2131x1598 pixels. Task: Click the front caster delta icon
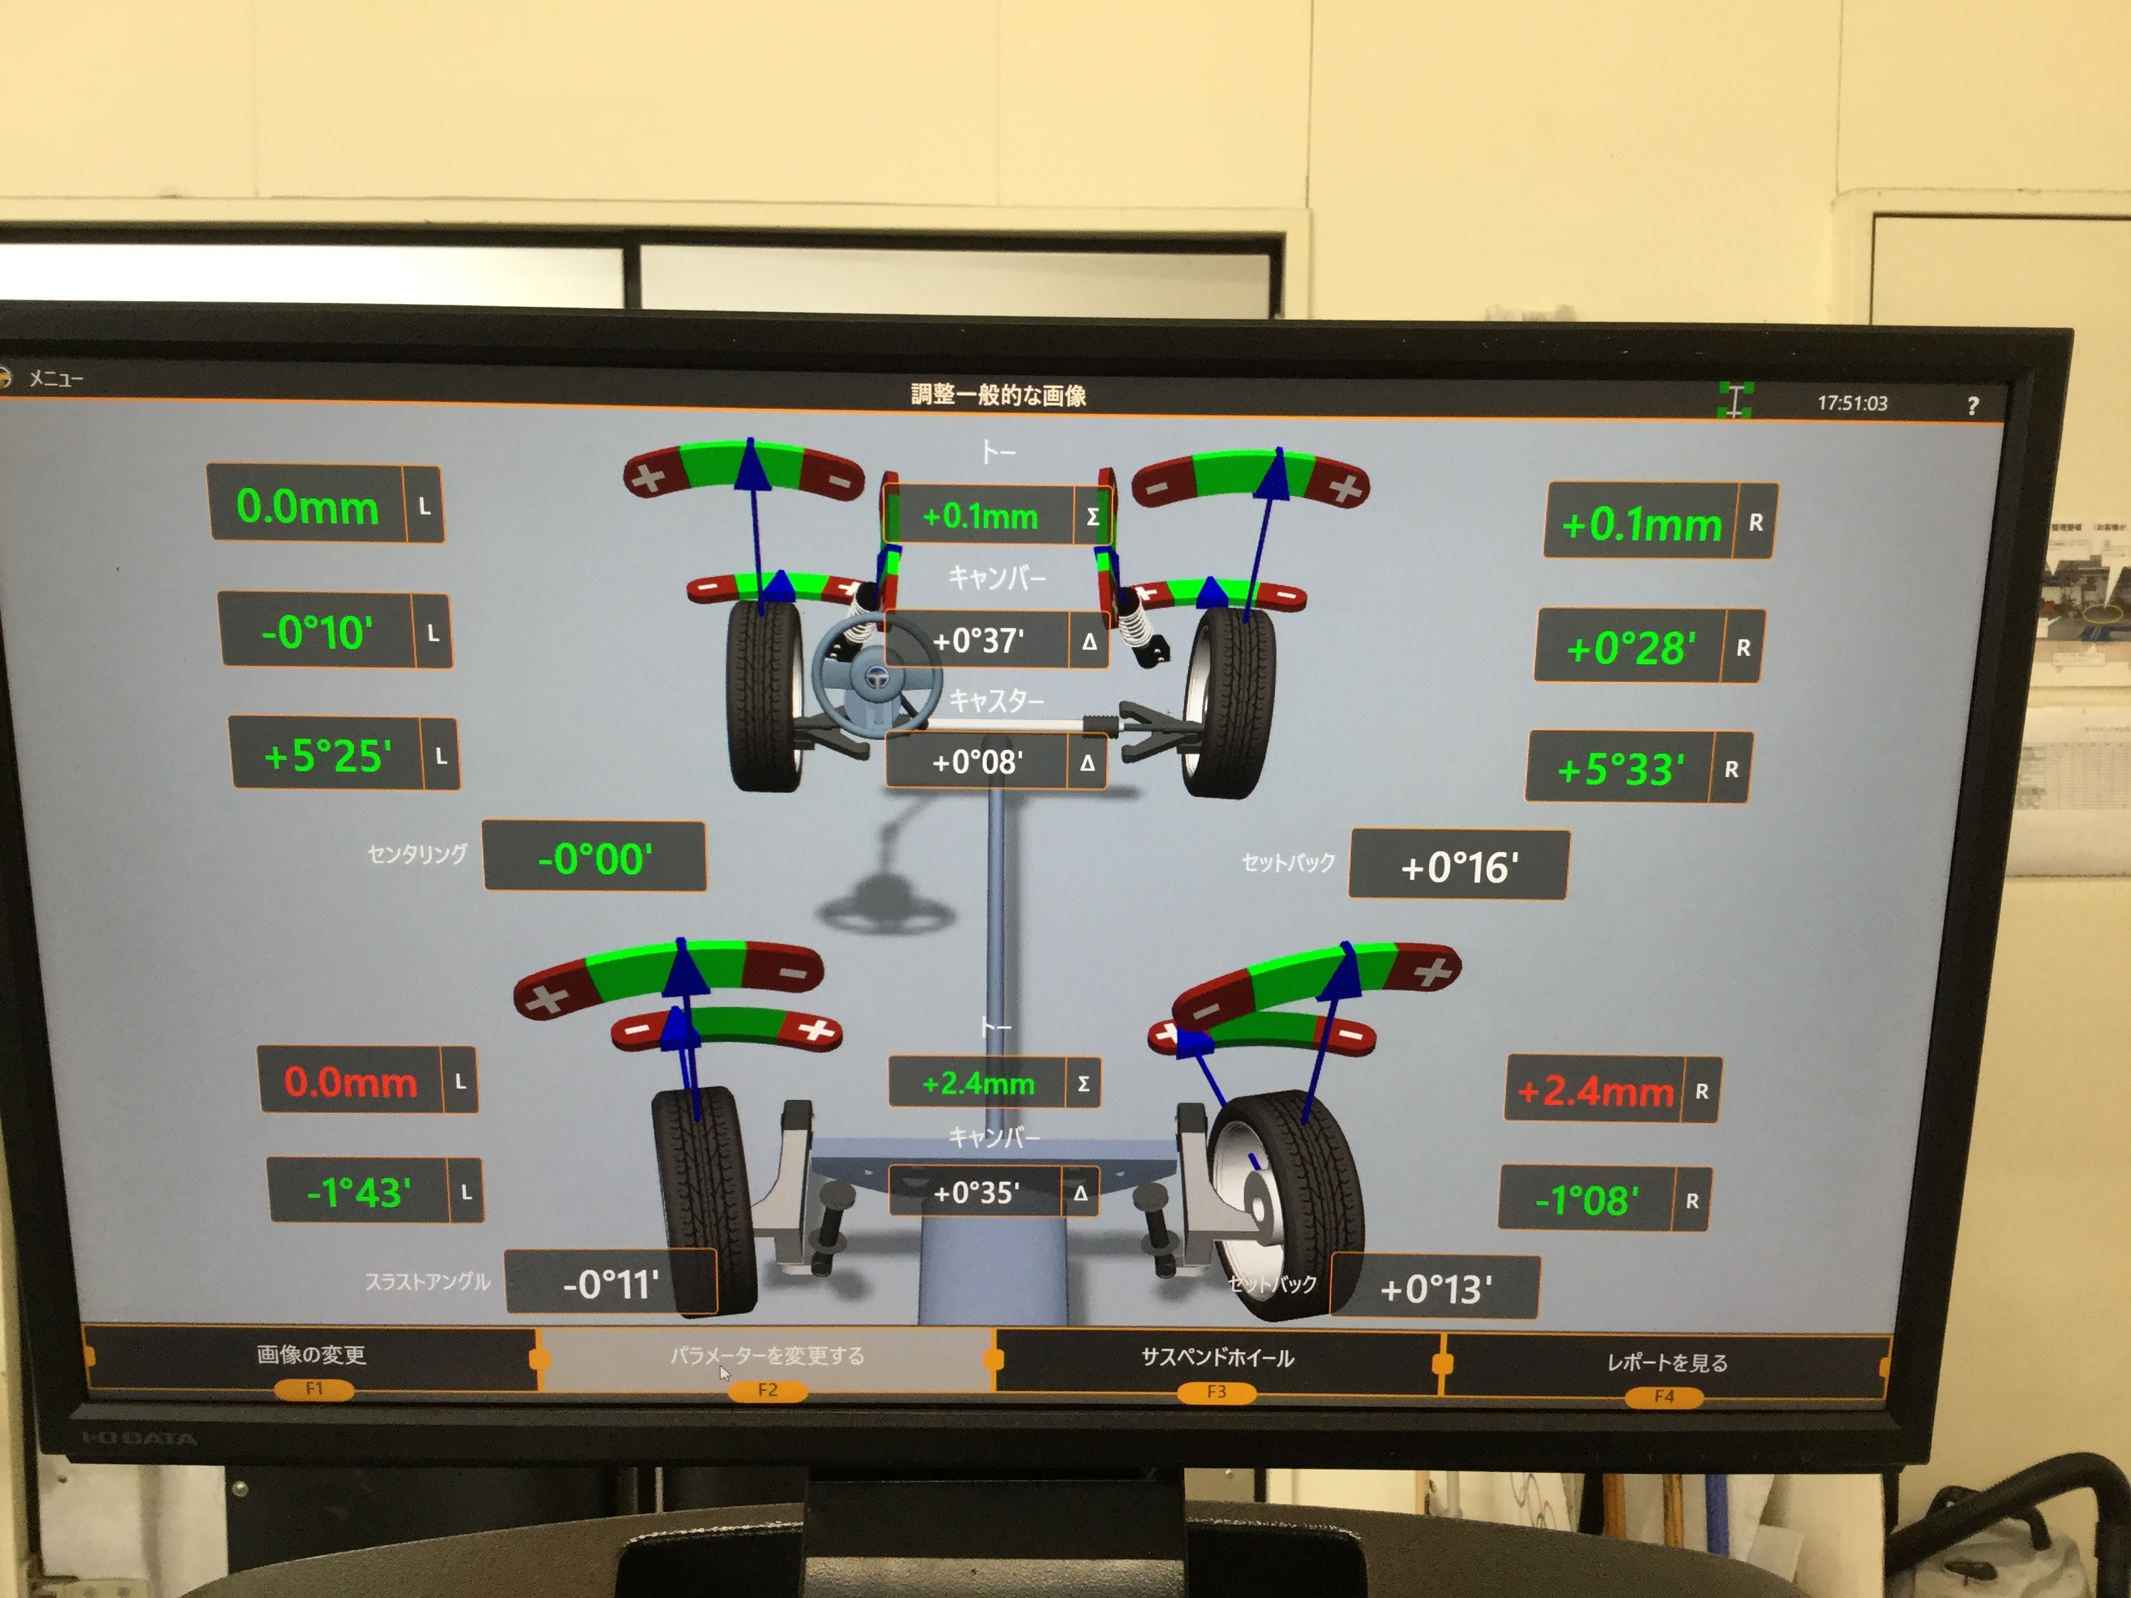pos(1086,763)
